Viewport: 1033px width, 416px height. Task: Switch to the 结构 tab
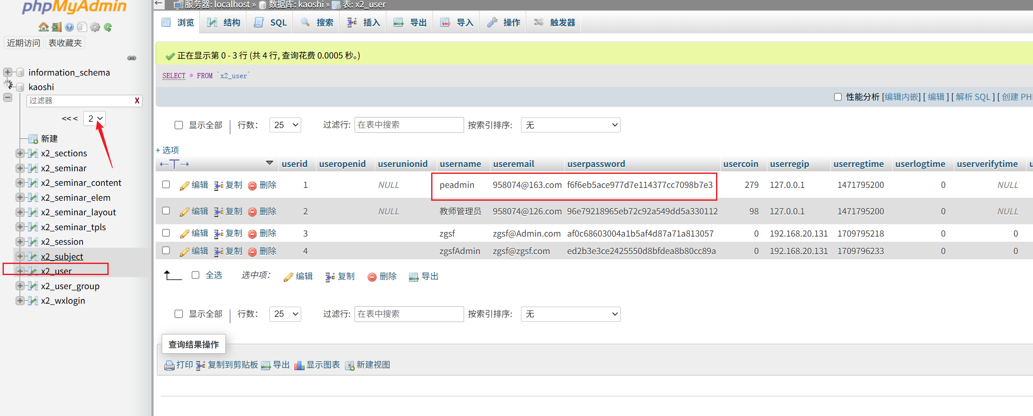224,23
